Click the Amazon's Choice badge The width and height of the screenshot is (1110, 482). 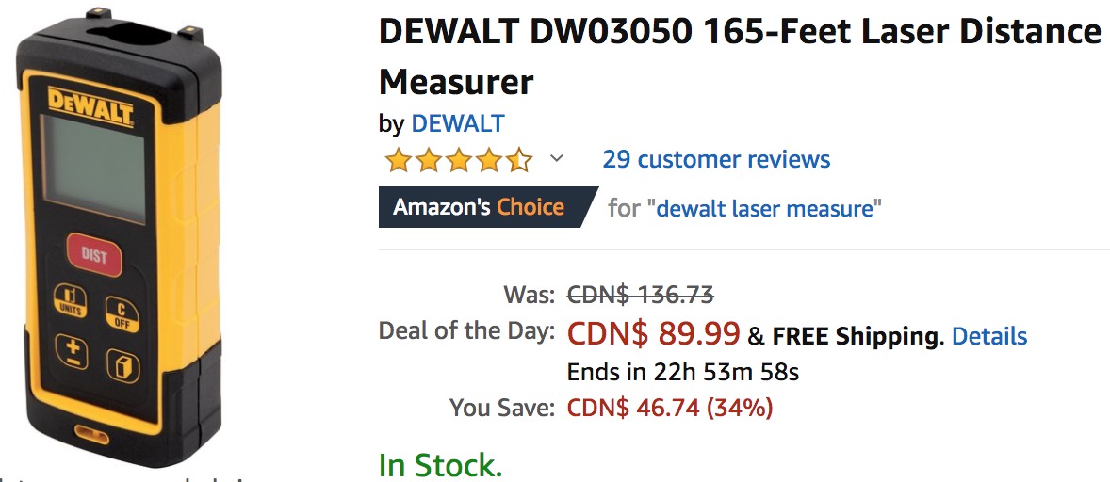488,207
